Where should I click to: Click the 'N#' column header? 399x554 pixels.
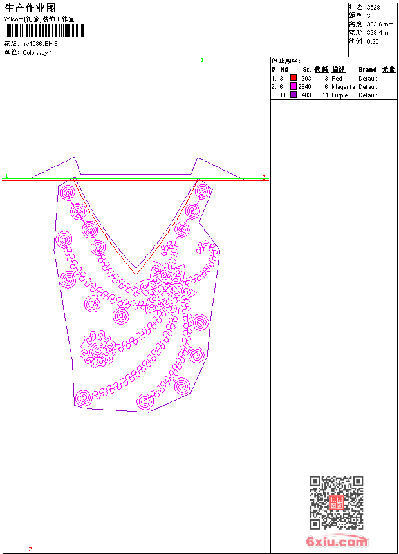(284, 70)
